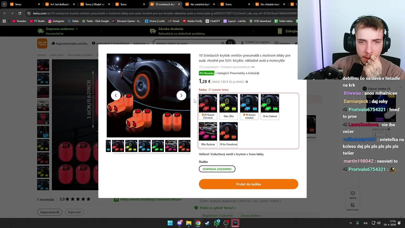Expand 'Prečo si vybrať Temu?' section
The height and width of the screenshot is (228, 405).
click(x=218, y=208)
